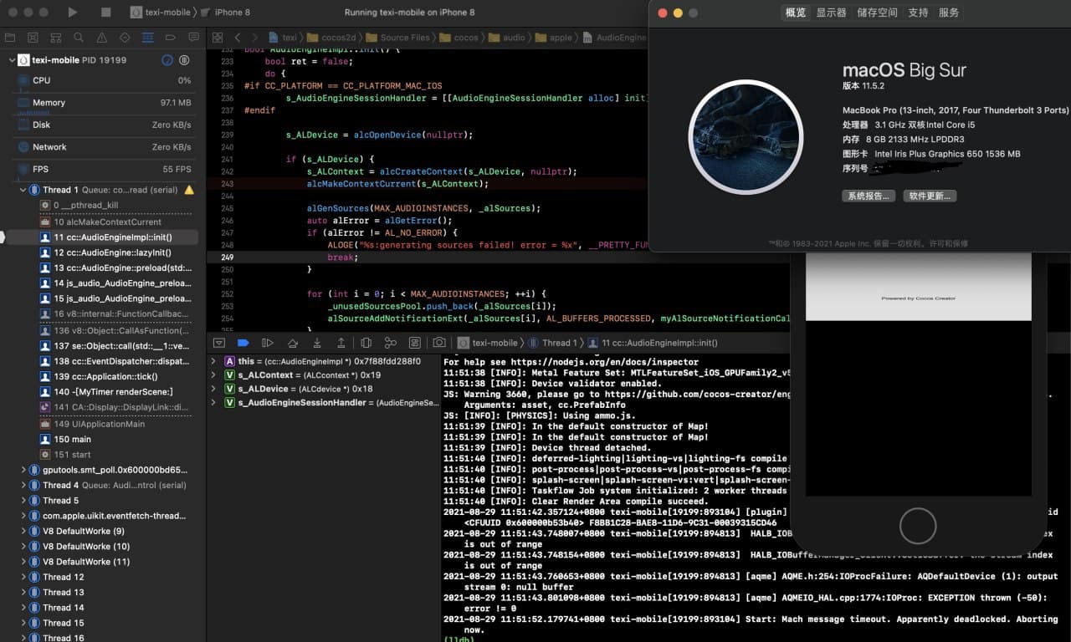The width and height of the screenshot is (1071, 642).
Task: Open the Test navigator diamond icon
Action: click(125, 38)
